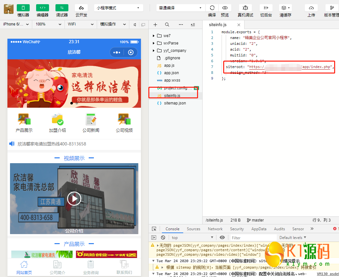The image size is (339, 277).
Task: Tap the 公司简介 bottom tab
Action: (x=57, y=268)
